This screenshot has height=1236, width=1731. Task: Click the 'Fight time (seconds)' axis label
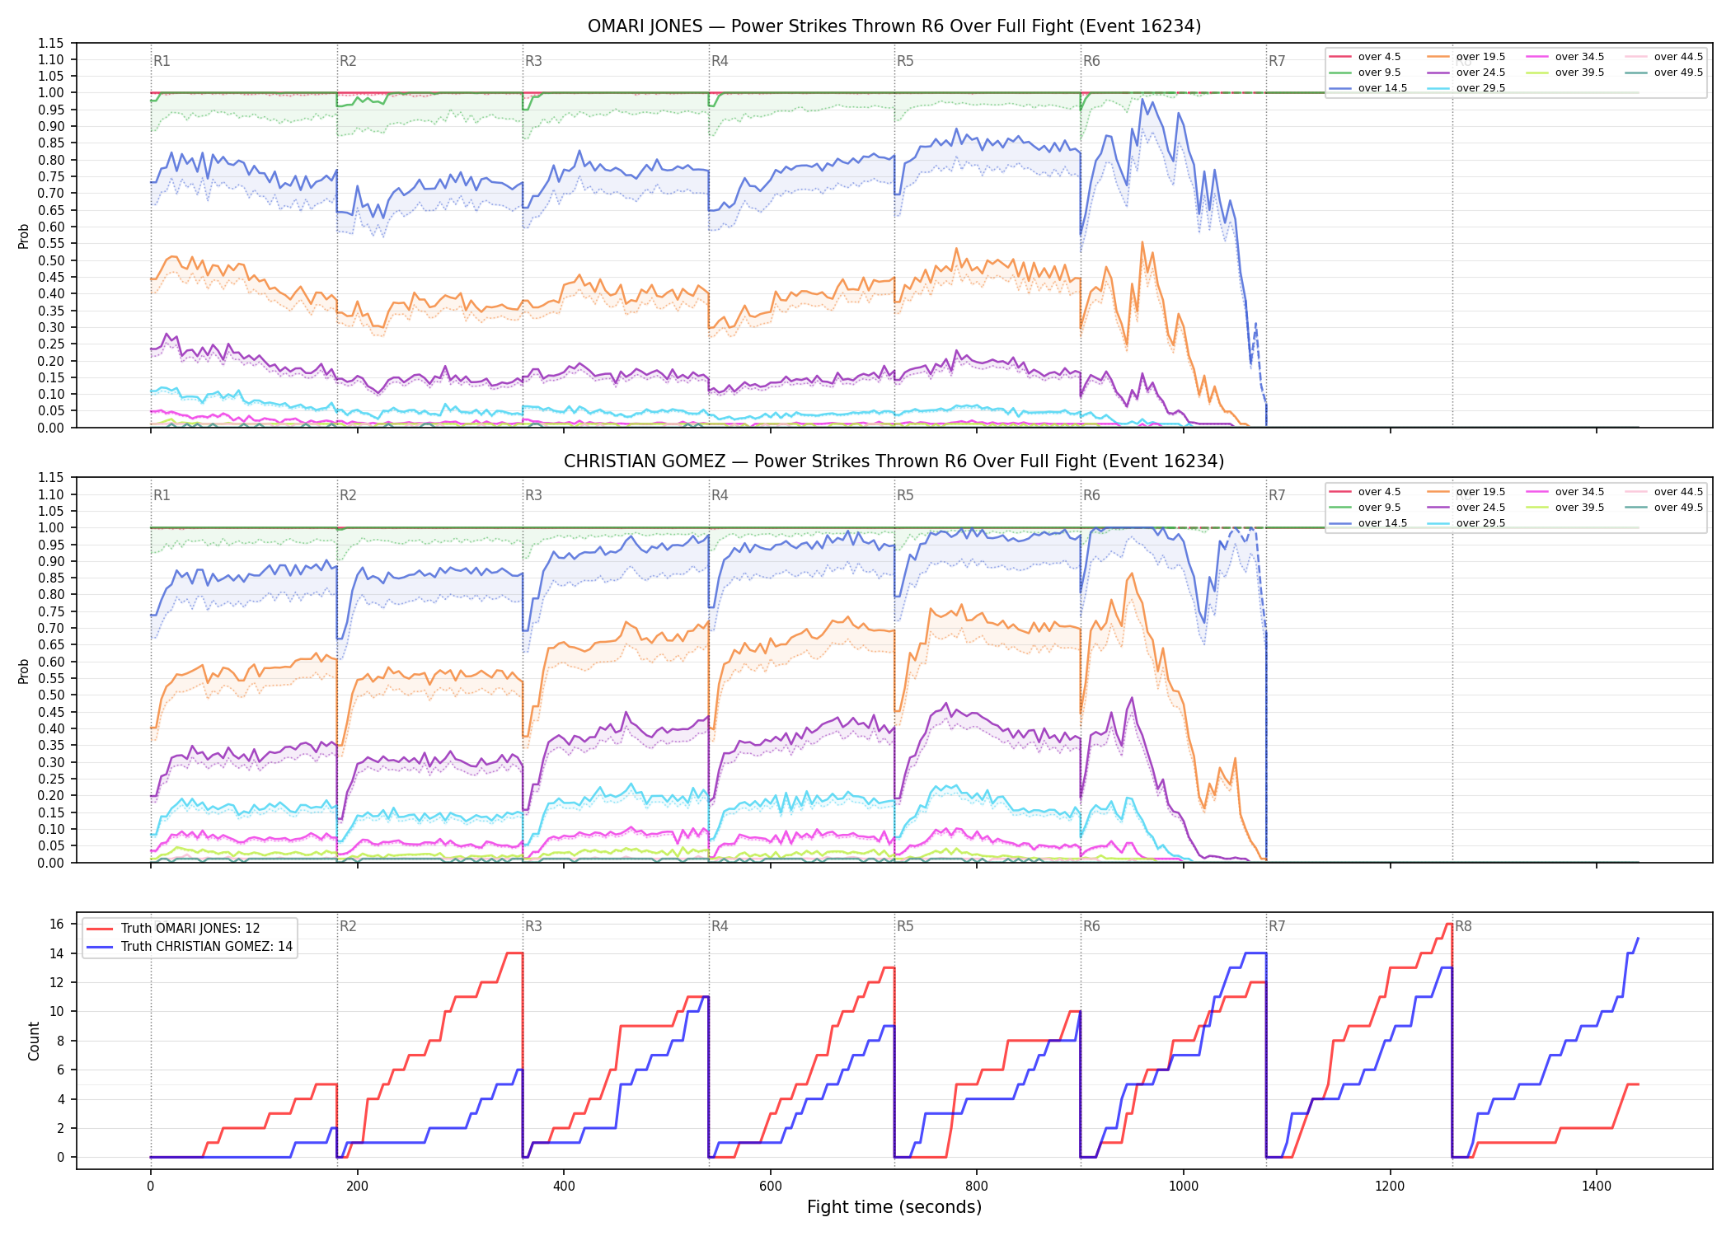point(894,1207)
